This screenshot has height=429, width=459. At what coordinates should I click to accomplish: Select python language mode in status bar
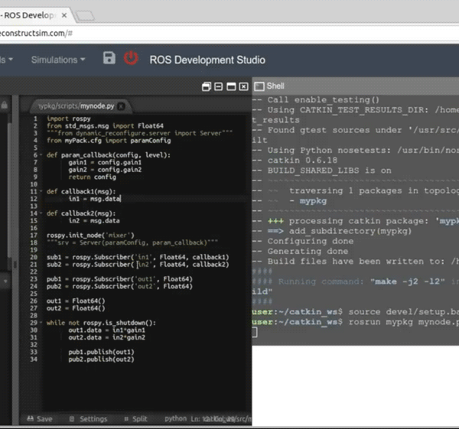tap(175, 419)
